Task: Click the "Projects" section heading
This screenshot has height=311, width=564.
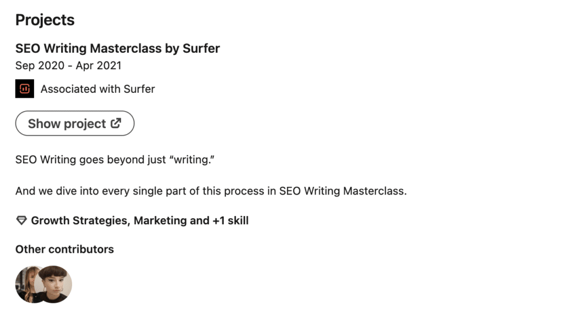Action: pos(45,20)
